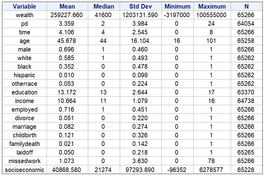Click the wealth mean value 259227.660
The width and height of the screenshot is (265, 176).
pos(67,15)
